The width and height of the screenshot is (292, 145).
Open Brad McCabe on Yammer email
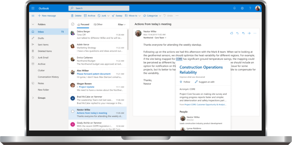(98, 100)
